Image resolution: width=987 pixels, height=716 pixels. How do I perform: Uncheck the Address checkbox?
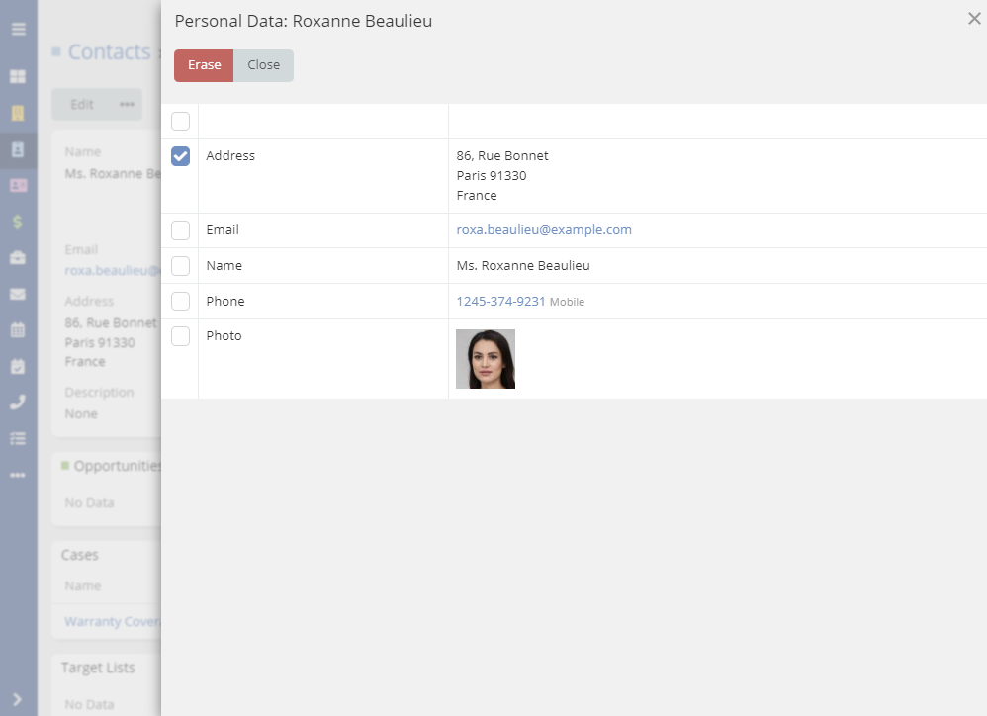(x=181, y=156)
